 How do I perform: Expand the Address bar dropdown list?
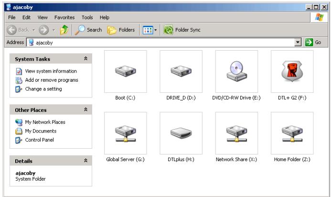point(298,42)
